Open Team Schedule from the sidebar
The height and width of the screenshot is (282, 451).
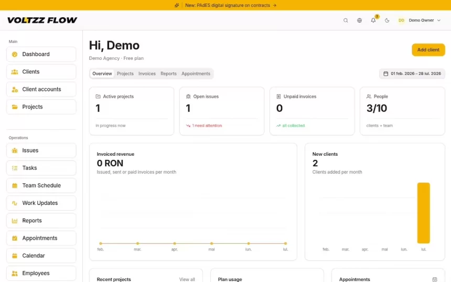41,186
